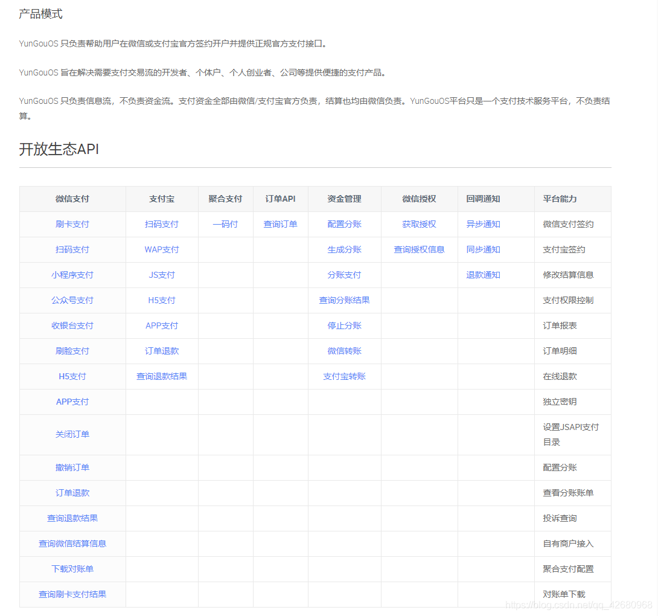Open the 收银台支付 link

coord(72,326)
